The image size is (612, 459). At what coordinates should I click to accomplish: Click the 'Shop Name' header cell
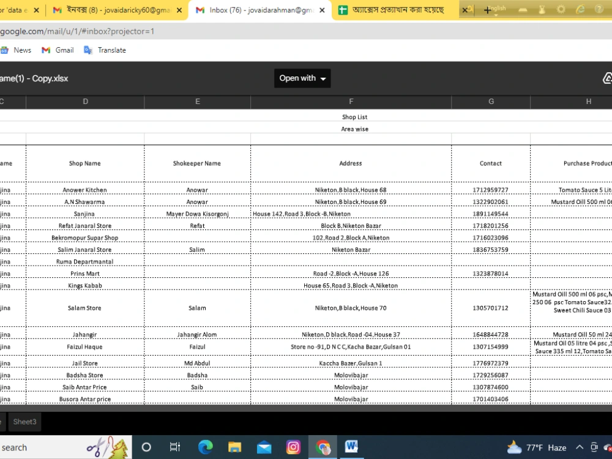84,163
